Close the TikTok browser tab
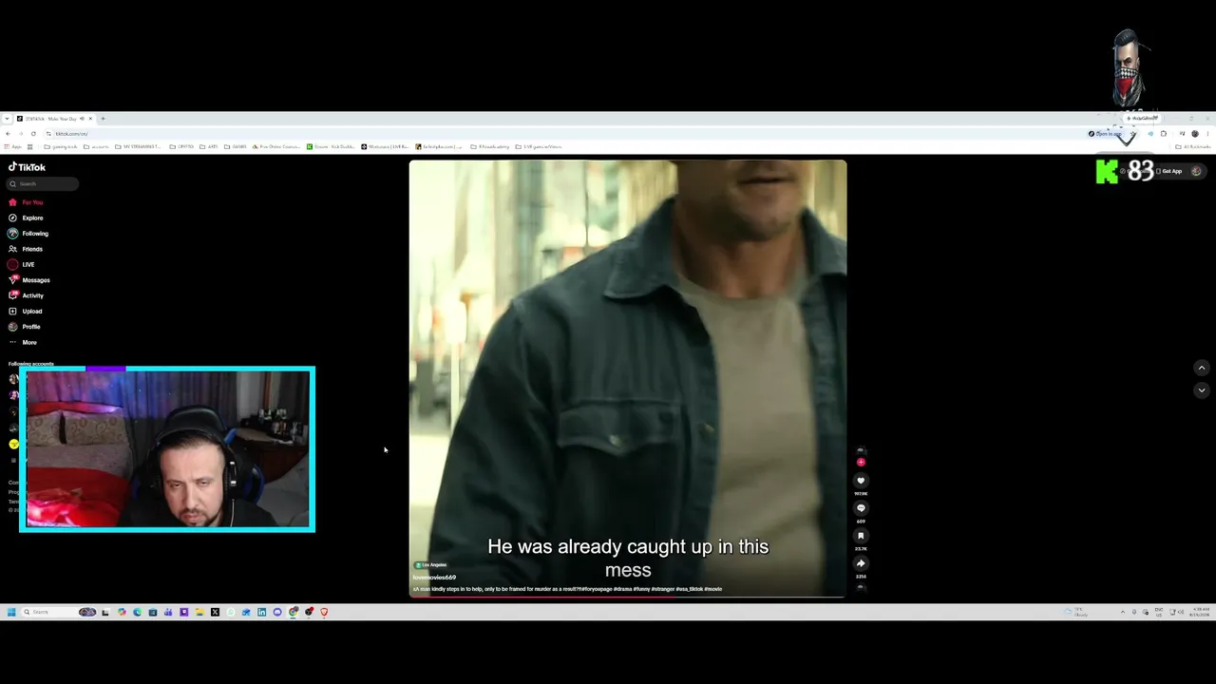The height and width of the screenshot is (684, 1216). coord(90,119)
